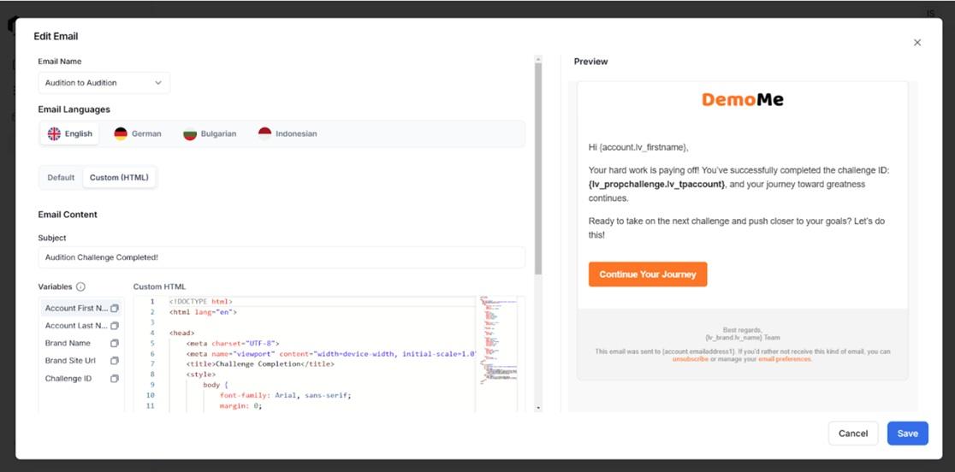Image resolution: width=955 pixels, height=472 pixels.
Task: Copy the Account First Name variable
Action: coord(115,309)
